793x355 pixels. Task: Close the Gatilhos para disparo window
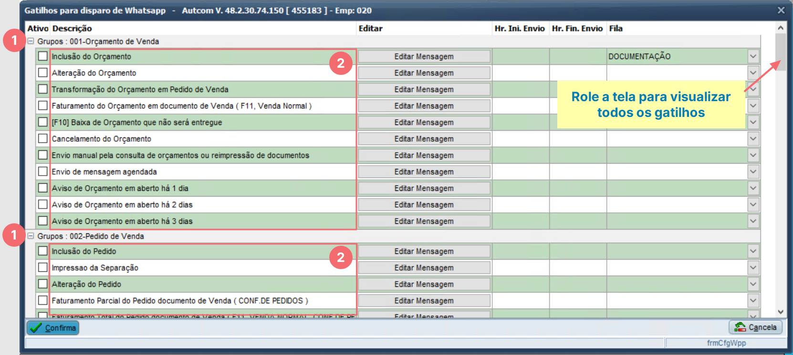781,10
